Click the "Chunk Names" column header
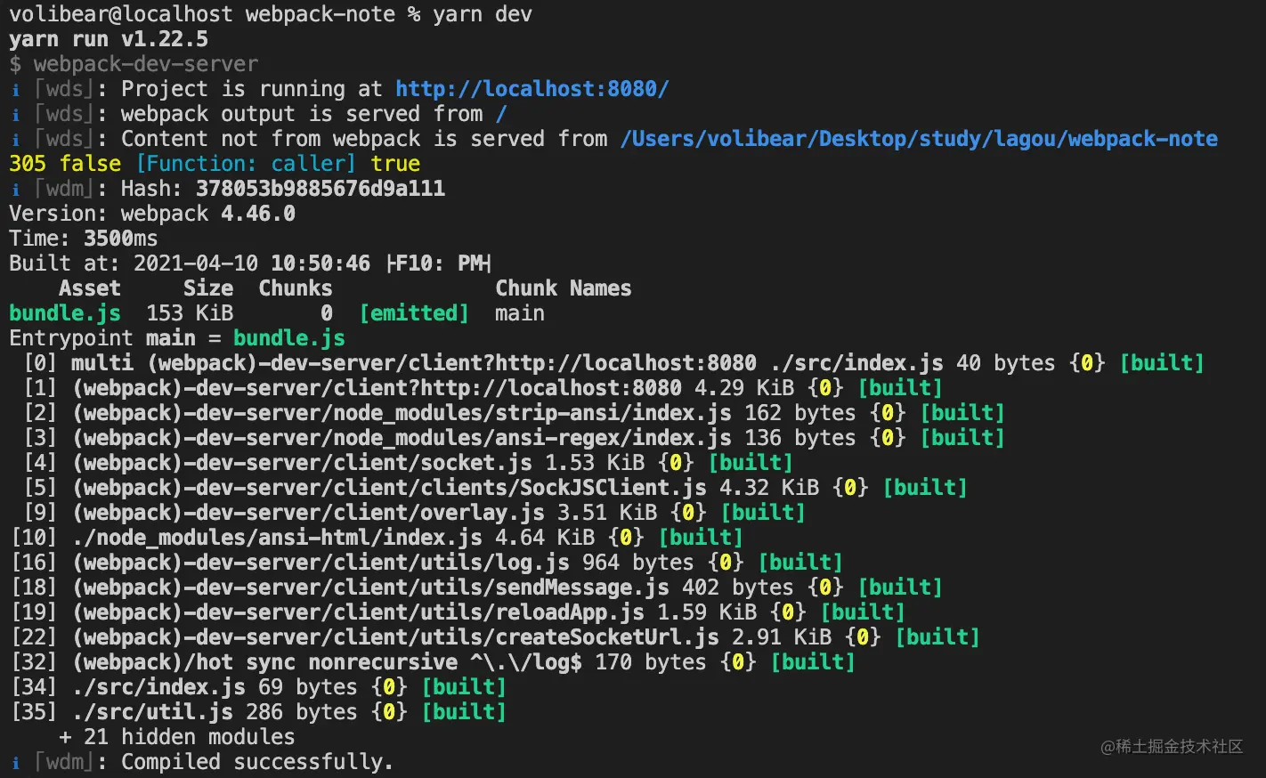Viewport: 1266px width, 778px height. [x=564, y=288]
